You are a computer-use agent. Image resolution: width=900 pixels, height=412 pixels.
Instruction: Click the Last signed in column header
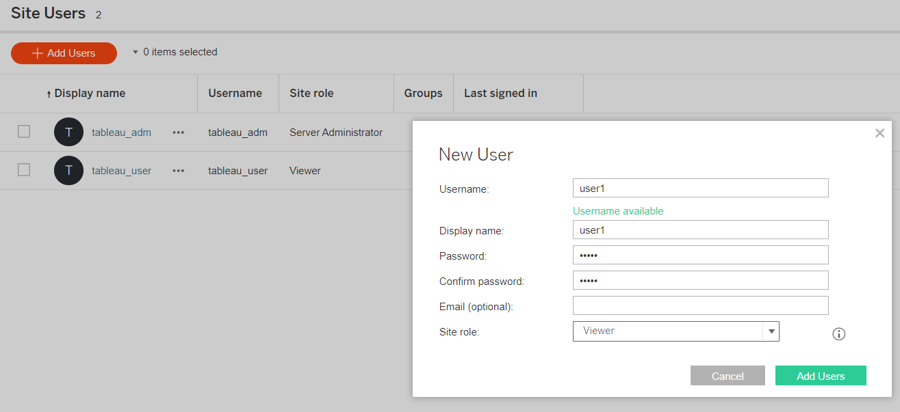coord(500,94)
